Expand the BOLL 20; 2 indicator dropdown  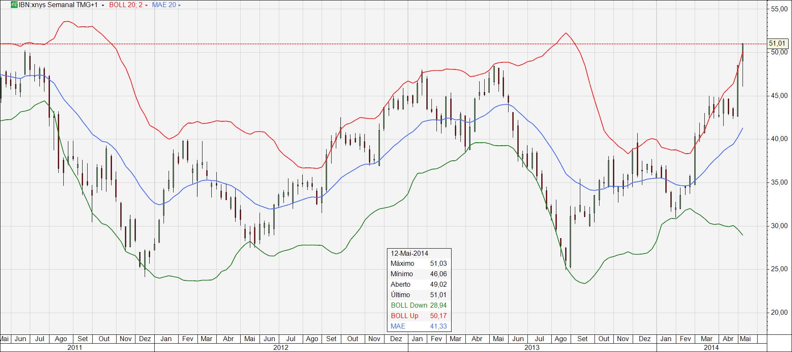(146, 5)
